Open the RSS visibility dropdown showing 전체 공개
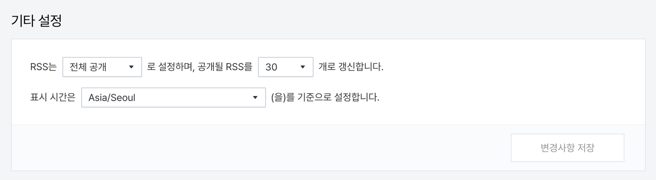This screenshot has width=656, height=180. click(102, 67)
